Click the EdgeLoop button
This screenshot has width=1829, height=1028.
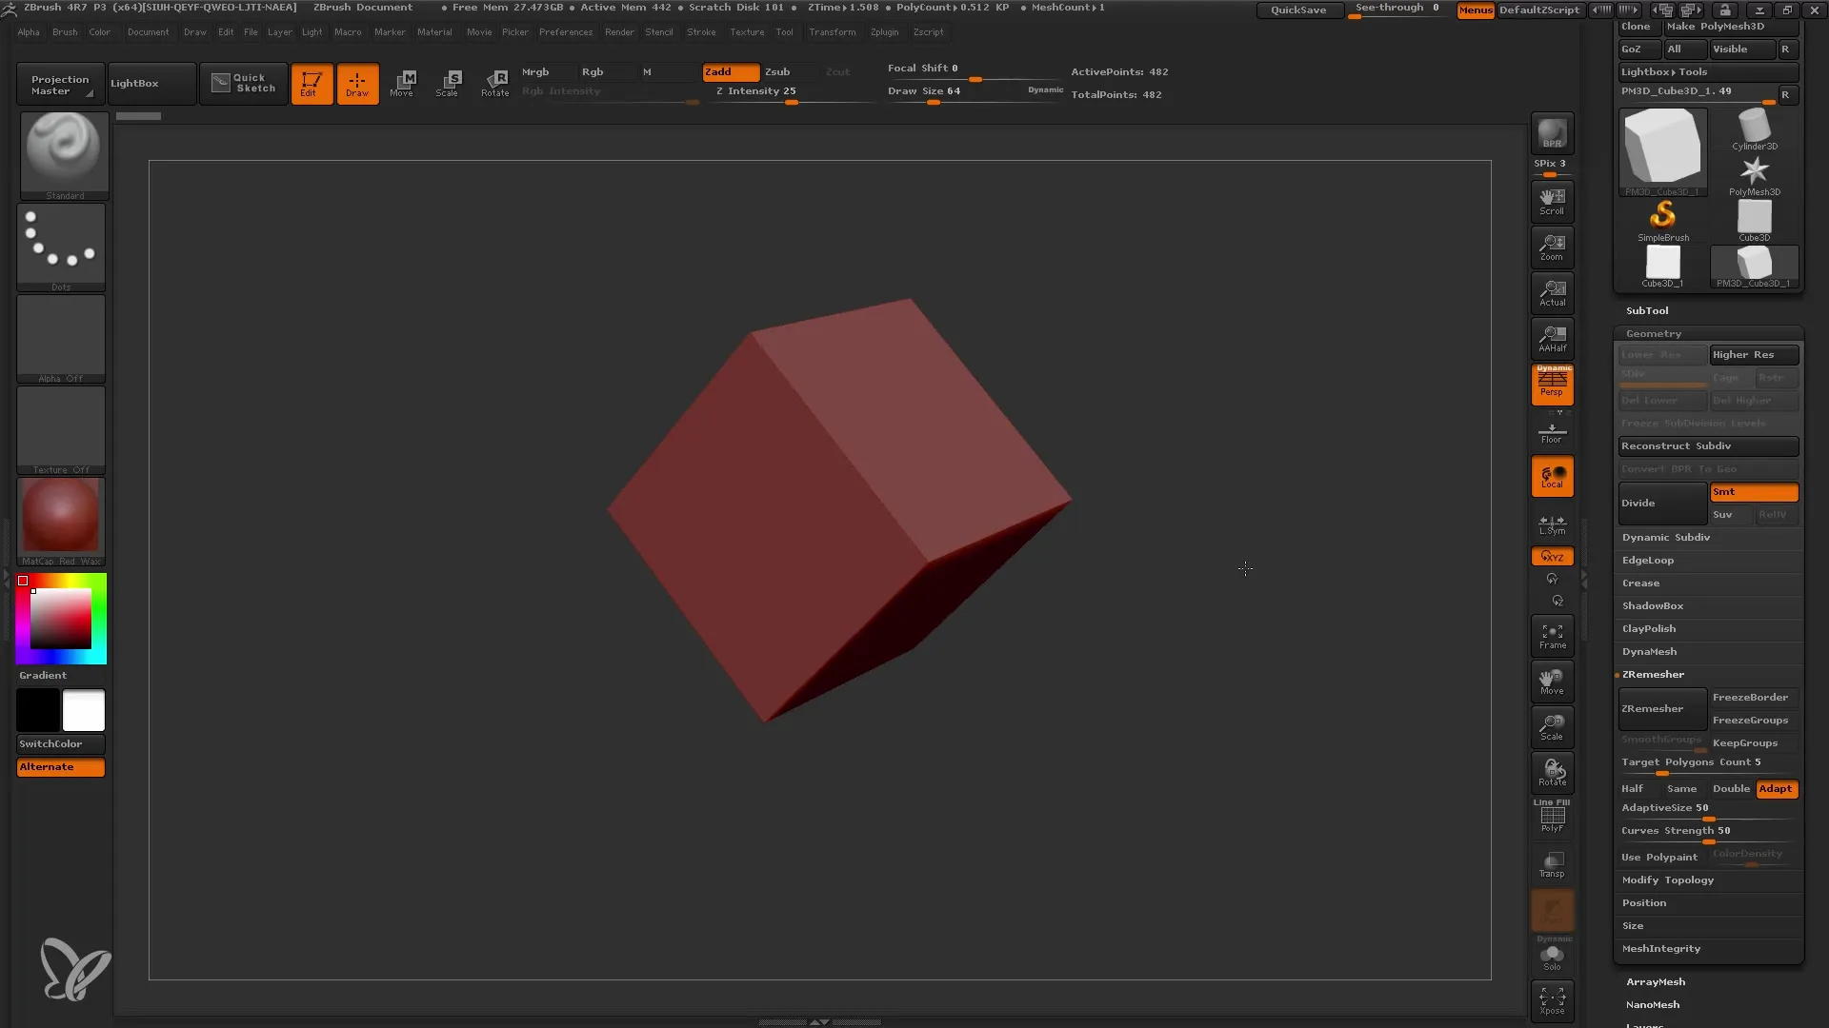pos(1647,560)
